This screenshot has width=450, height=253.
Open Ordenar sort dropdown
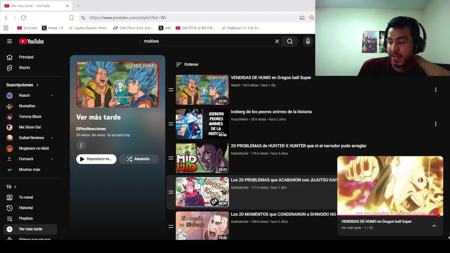[187, 64]
